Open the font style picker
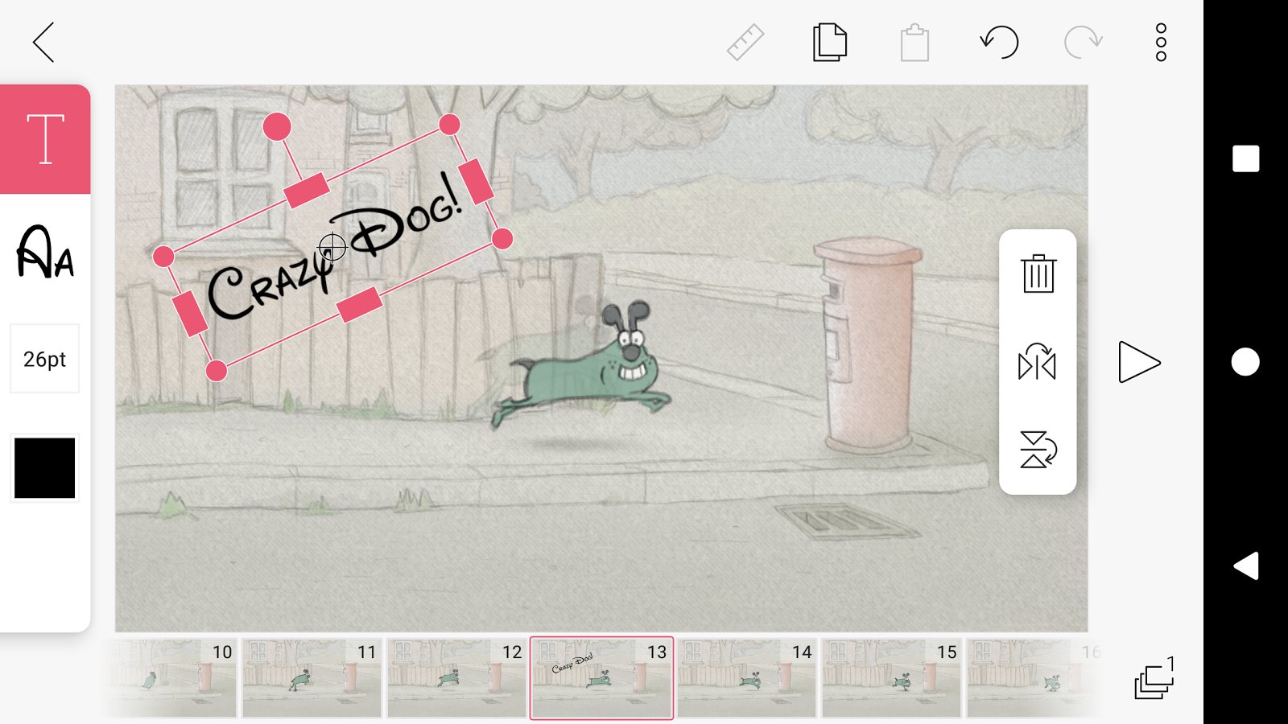Viewport: 1288px width, 724px height. (x=45, y=252)
